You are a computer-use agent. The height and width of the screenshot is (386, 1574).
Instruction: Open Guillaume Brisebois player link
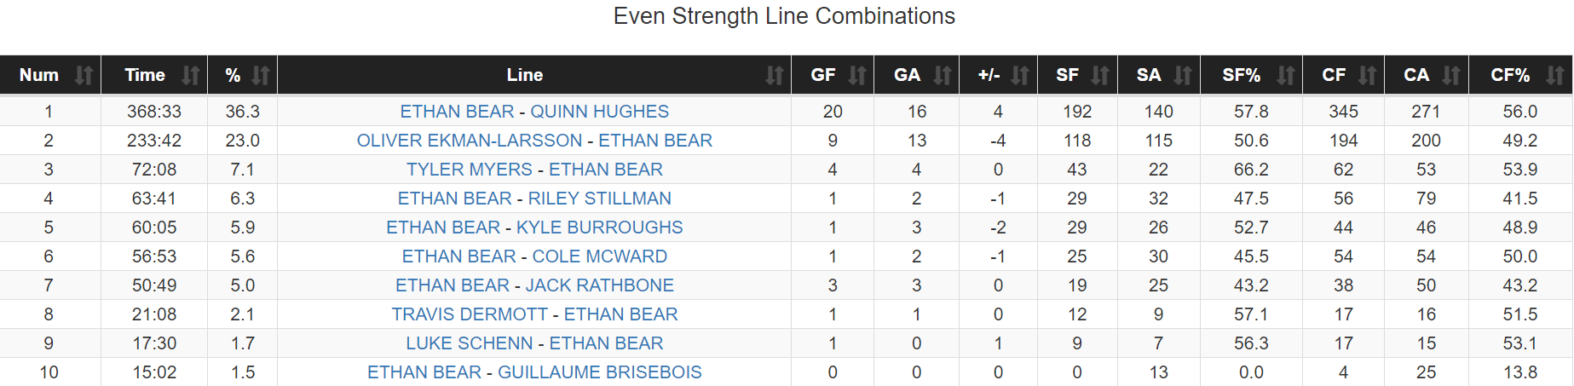pos(599,372)
